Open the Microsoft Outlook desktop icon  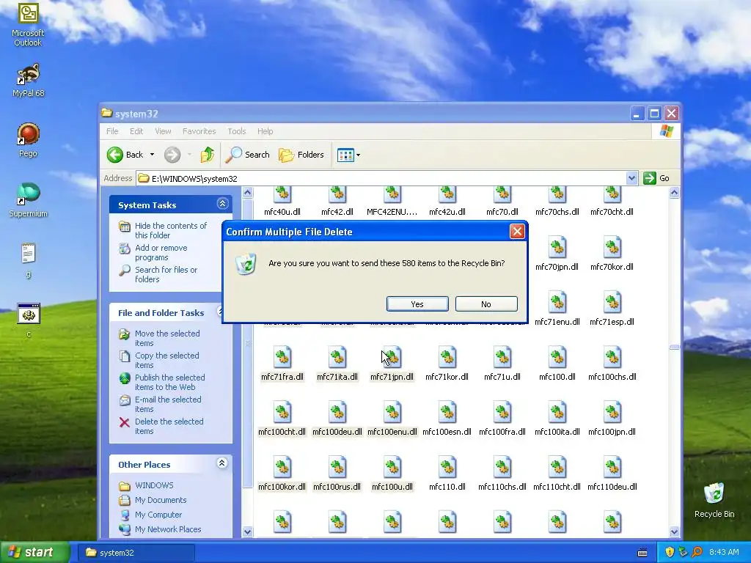[x=28, y=25]
